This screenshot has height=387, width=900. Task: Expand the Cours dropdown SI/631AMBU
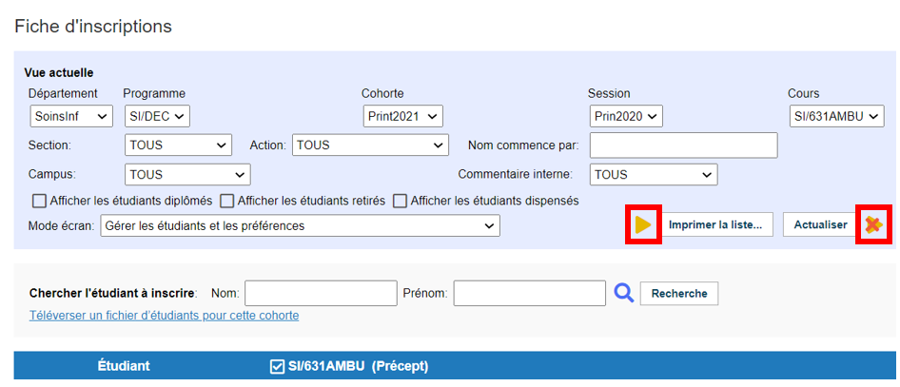[x=836, y=116]
